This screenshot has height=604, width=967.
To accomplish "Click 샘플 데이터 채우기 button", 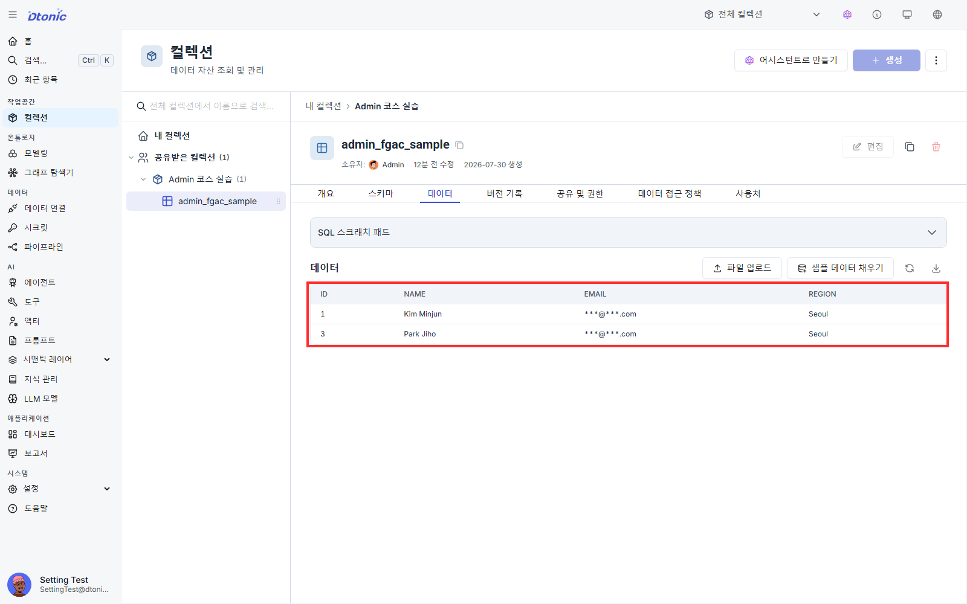I will [840, 268].
